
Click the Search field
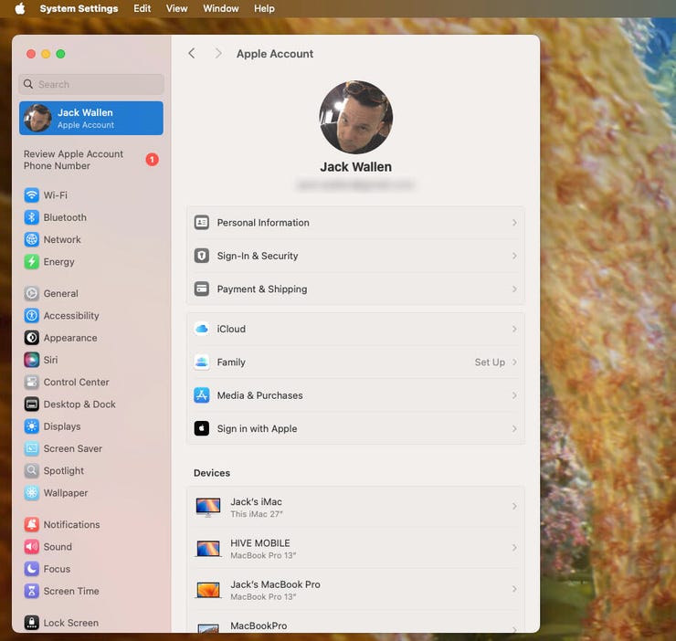click(91, 84)
